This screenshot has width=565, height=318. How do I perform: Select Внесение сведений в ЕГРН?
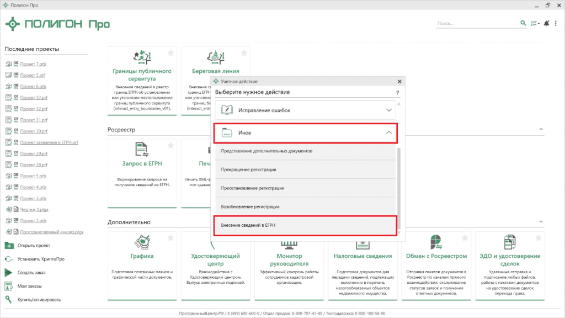pyautogui.click(x=305, y=225)
